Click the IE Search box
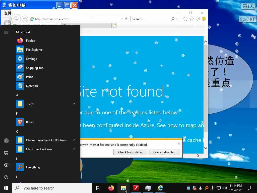 click(151, 19)
